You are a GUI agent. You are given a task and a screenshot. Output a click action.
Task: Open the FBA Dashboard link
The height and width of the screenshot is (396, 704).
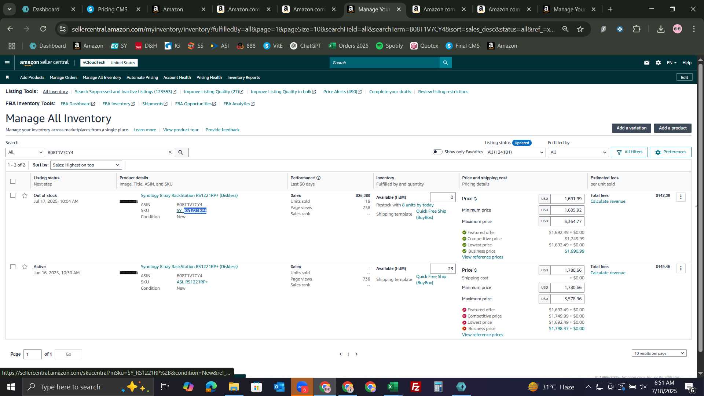(x=78, y=104)
